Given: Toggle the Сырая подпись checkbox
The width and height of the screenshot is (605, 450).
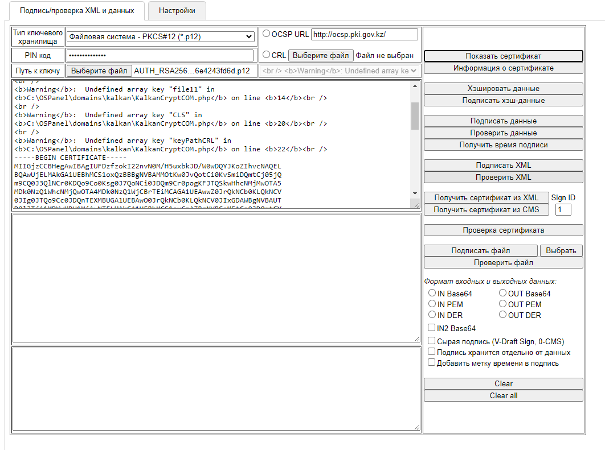Looking at the screenshot, I should (432, 341).
